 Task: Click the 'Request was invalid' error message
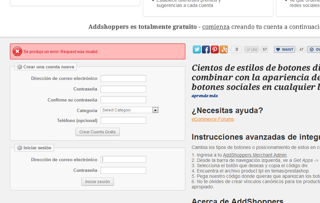click(61, 52)
